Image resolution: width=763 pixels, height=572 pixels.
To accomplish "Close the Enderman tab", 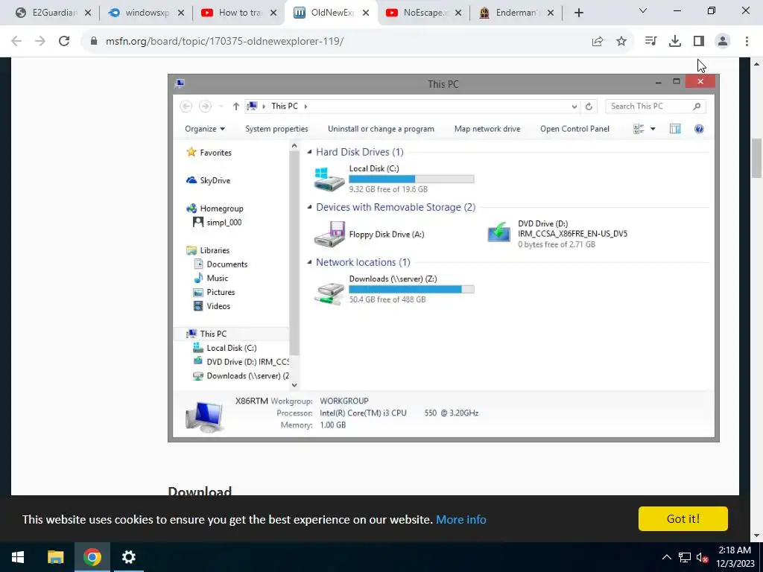I will pos(551,13).
